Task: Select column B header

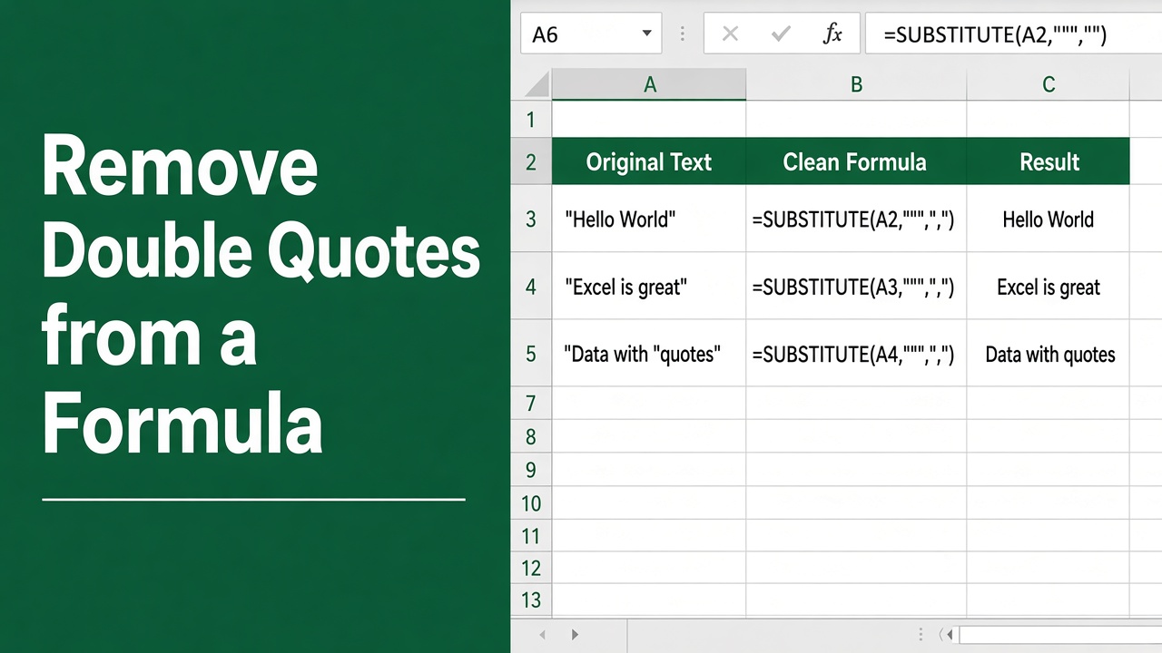Action: [x=856, y=85]
